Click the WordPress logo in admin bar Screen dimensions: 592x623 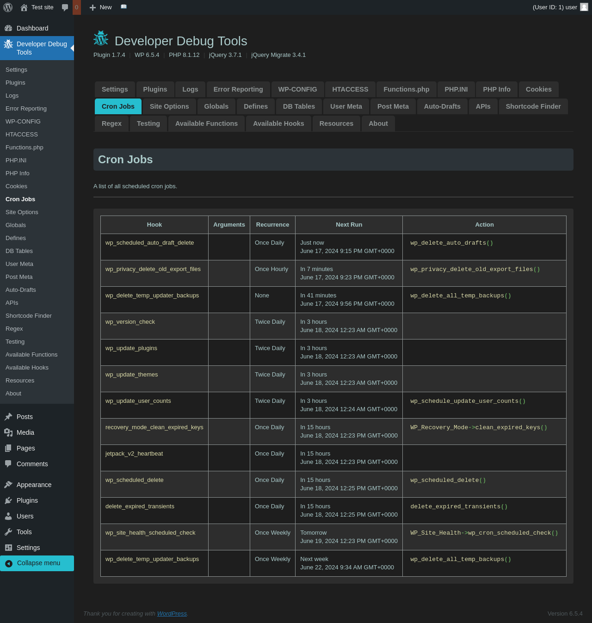point(8,7)
